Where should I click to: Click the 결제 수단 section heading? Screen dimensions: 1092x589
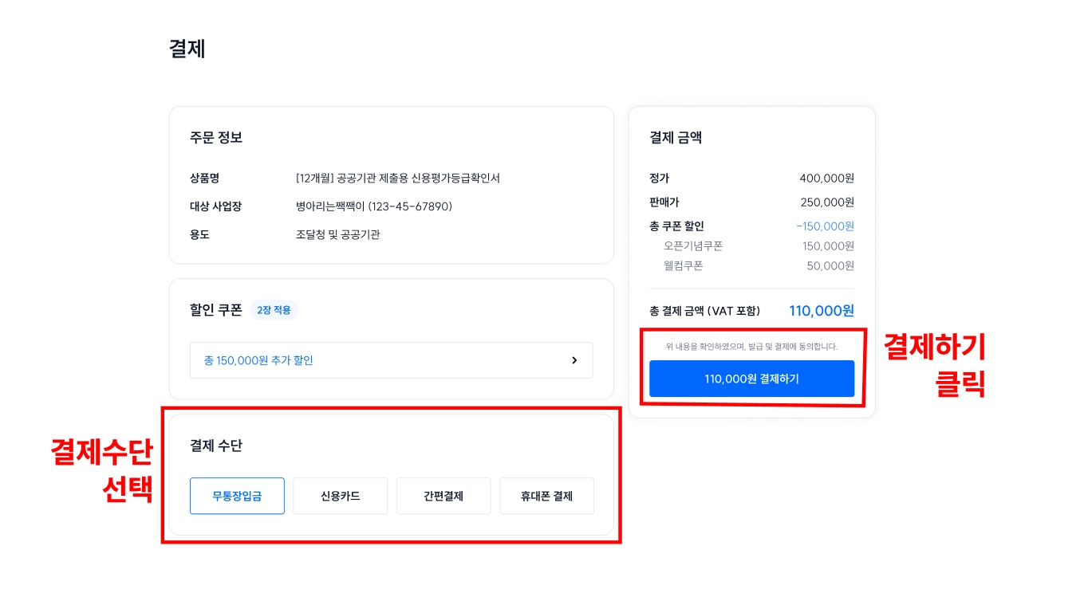click(x=216, y=446)
